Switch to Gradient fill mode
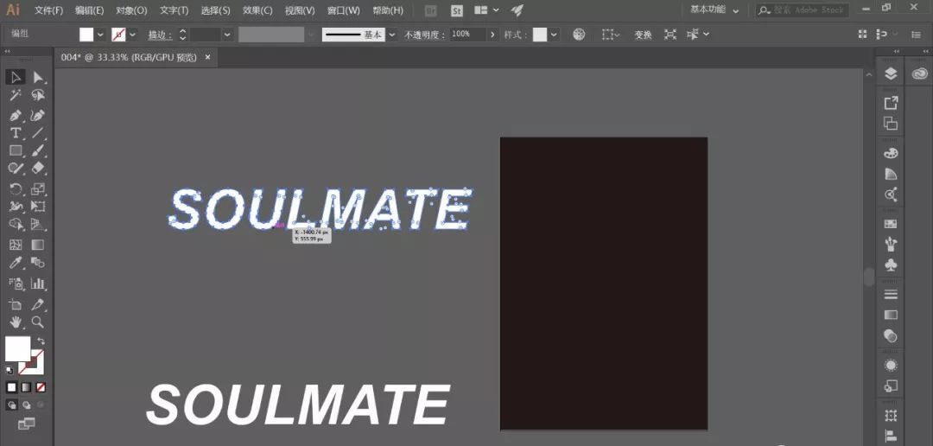This screenshot has width=933, height=446. (26, 386)
